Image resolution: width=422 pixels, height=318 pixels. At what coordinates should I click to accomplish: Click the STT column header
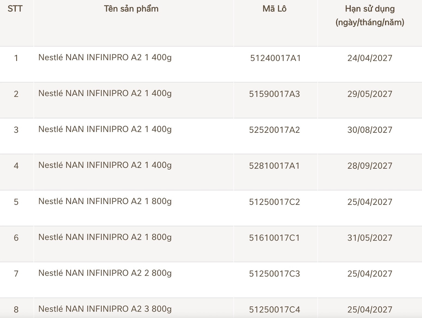(x=15, y=9)
